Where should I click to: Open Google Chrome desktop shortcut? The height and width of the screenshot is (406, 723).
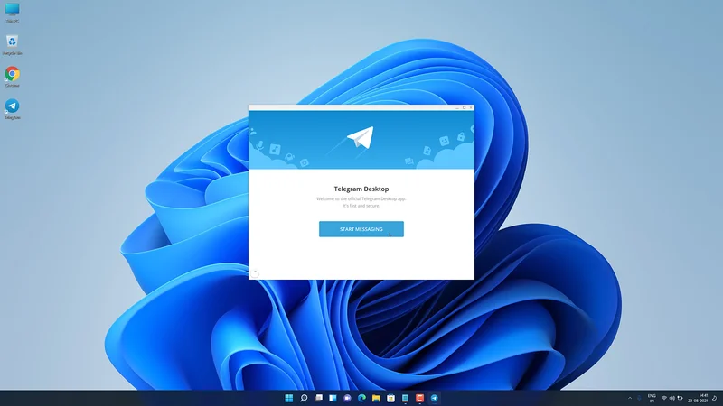click(x=13, y=74)
